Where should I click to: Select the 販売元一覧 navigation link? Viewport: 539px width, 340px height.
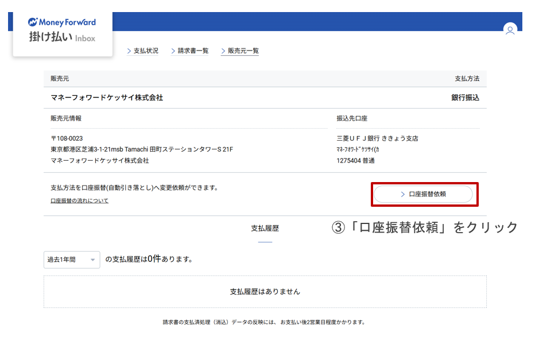click(x=240, y=51)
